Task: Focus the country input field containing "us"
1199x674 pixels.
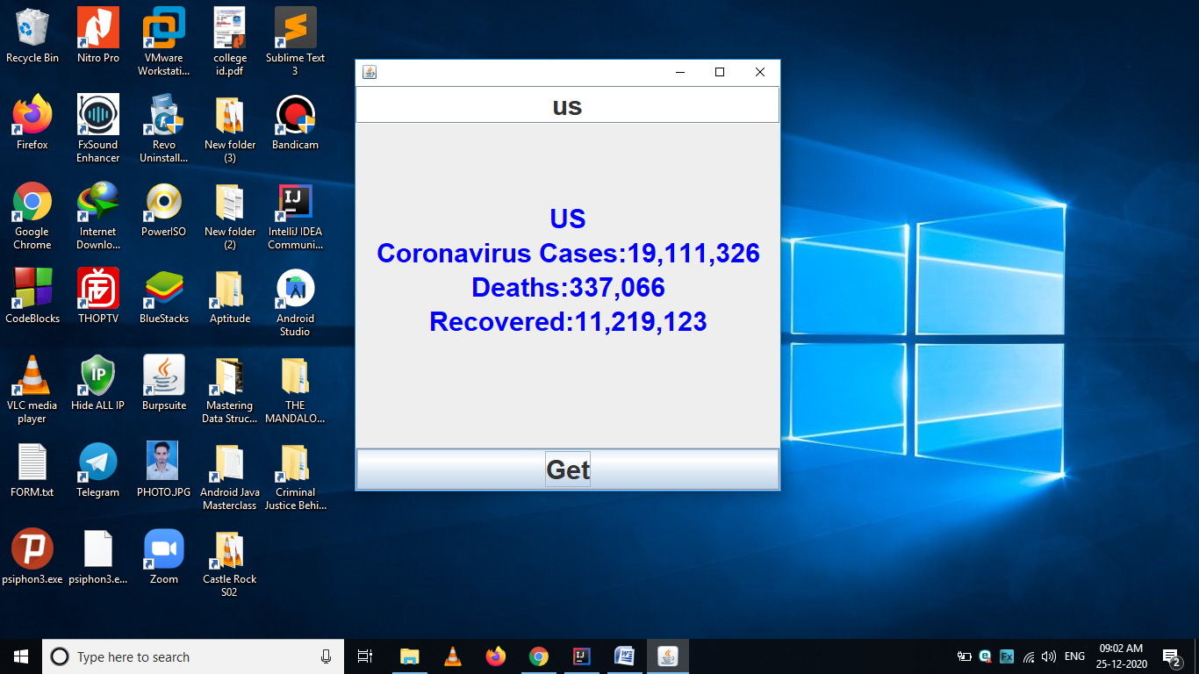Action: point(568,106)
